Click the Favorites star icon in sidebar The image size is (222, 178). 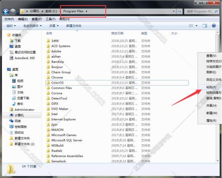click(9, 35)
